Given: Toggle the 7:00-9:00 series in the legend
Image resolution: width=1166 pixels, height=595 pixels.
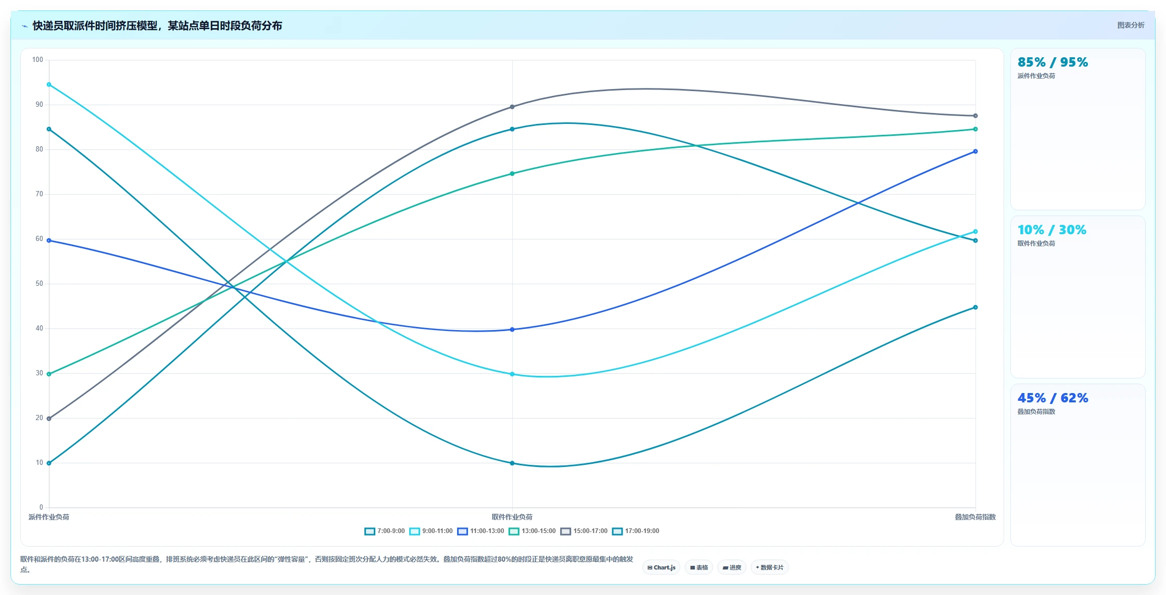Looking at the screenshot, I should [x=385, y=531].
